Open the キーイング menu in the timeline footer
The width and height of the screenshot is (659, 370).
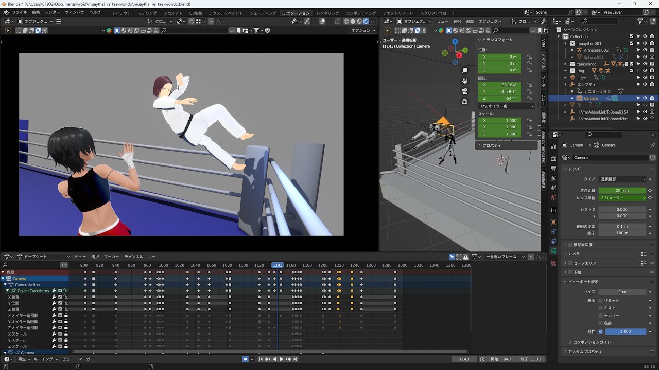(x=45, y=359)
